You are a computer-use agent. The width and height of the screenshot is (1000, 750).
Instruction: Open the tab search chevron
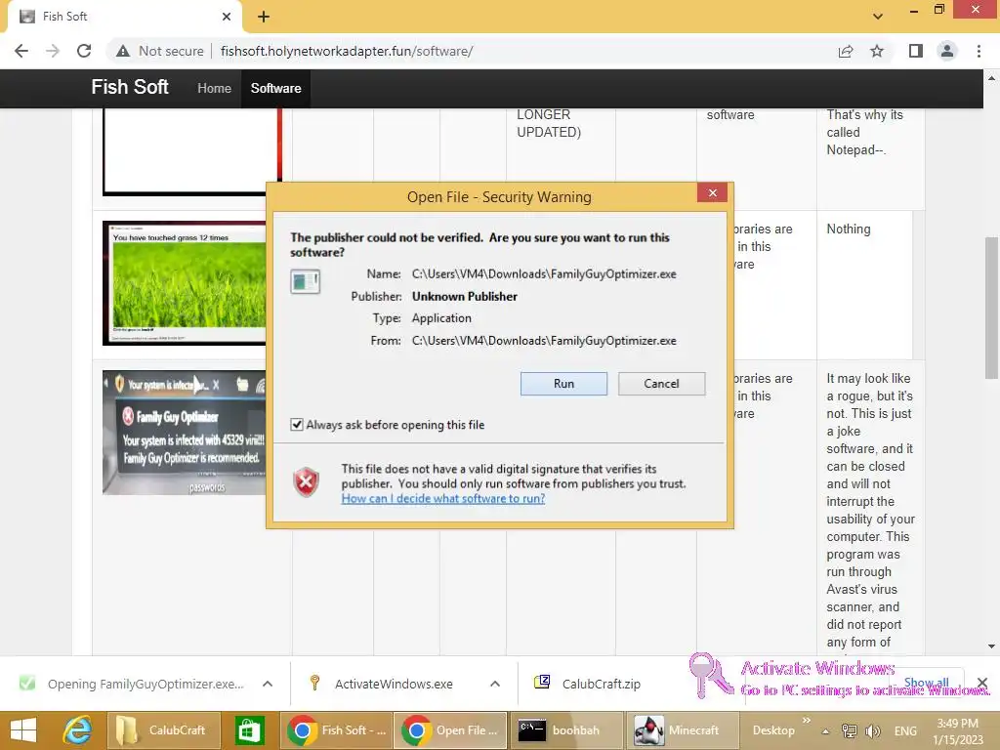tap(878, 17)
